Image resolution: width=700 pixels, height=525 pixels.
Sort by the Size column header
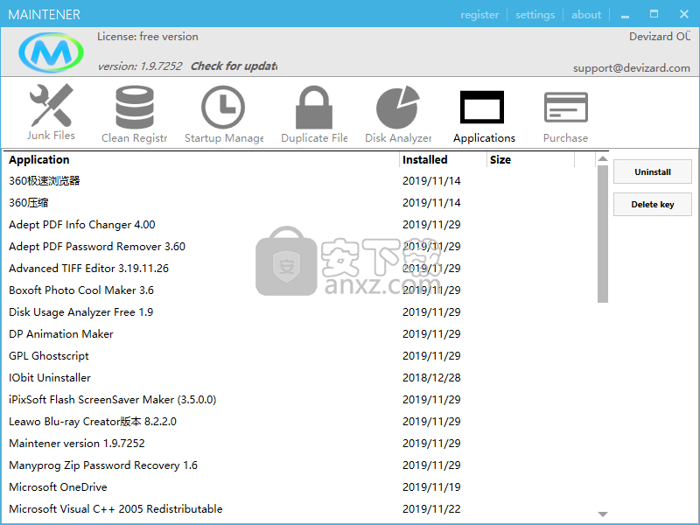point(530,160)
